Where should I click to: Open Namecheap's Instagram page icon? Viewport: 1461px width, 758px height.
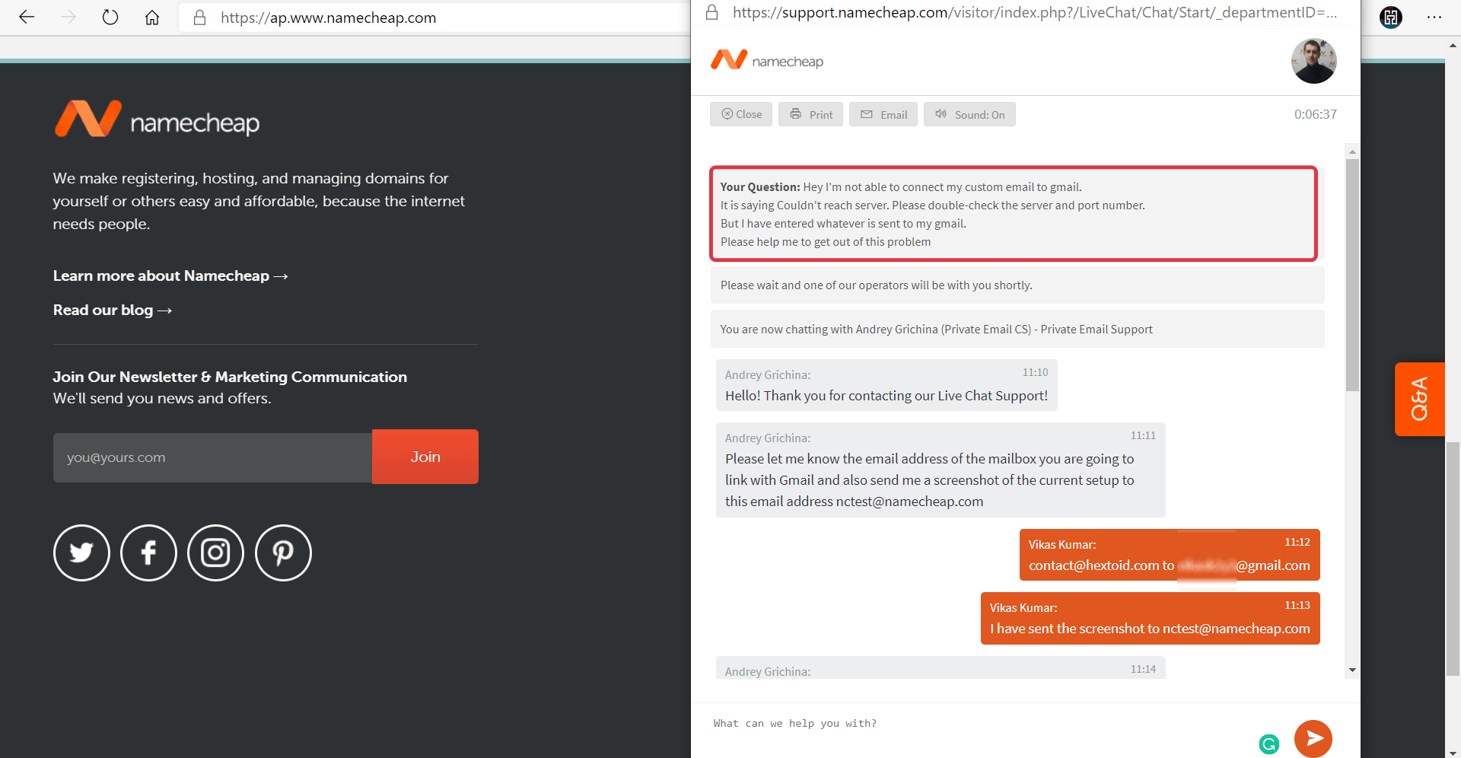[215, 553]
